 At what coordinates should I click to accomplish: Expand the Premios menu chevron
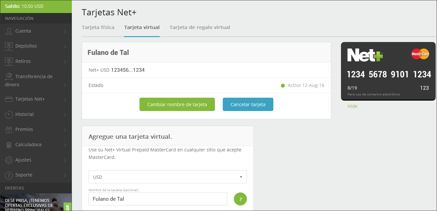coord(65,130)
